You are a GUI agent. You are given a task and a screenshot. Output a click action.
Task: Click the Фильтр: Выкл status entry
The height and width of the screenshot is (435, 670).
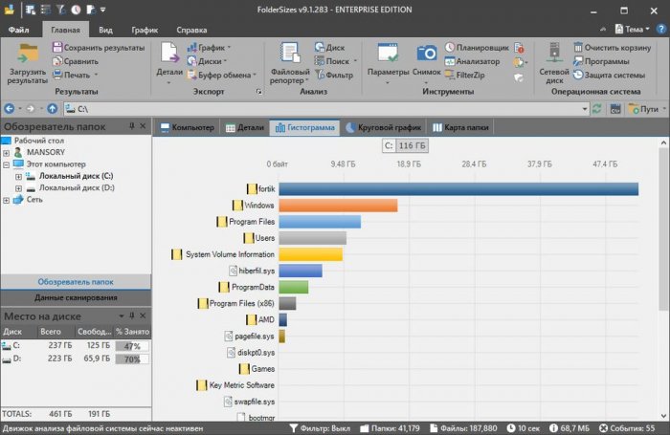point(320,428)
